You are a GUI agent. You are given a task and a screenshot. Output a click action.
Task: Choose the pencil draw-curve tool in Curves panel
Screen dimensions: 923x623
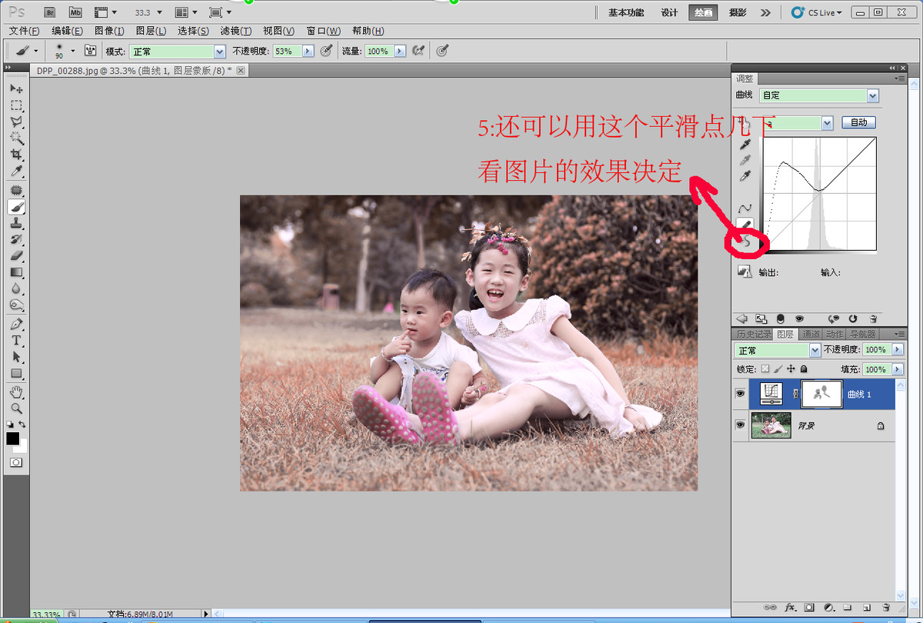tap(745, 225)
